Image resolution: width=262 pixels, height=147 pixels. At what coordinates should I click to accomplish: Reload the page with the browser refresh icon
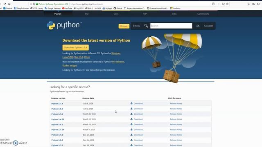pos(5,4)
